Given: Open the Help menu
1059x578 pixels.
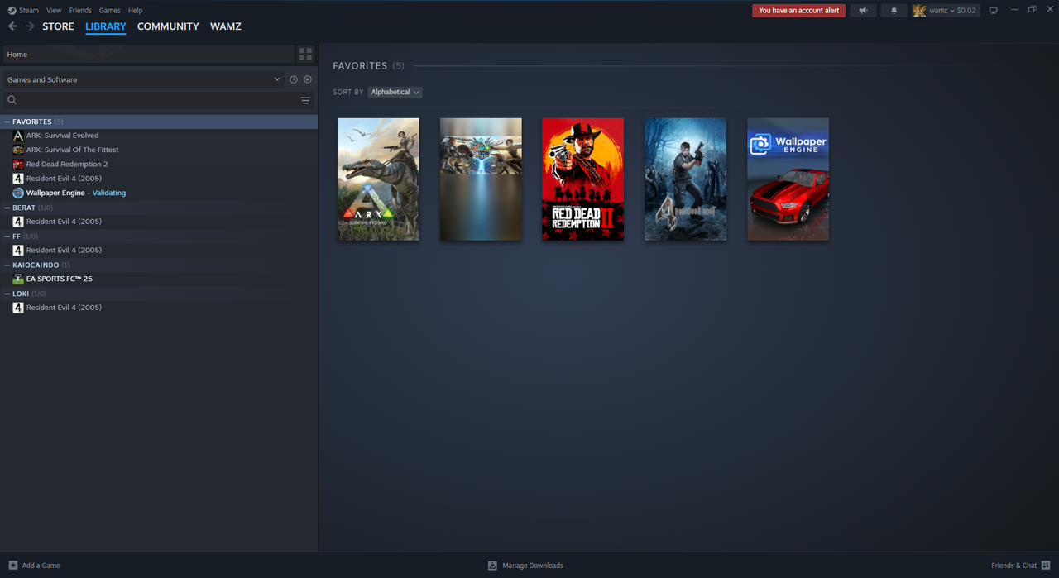Looking at the screenshot, I should [135, 11].
